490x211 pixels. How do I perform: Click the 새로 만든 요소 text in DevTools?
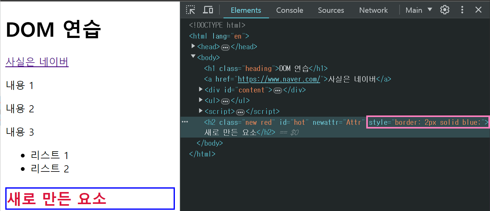point(230,133)
